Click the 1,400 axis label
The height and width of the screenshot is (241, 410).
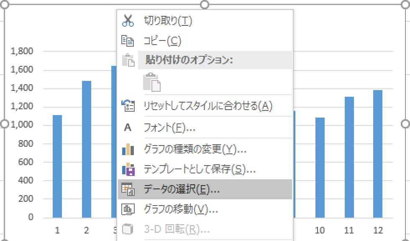pyautogui.click(x=22, y=88)
